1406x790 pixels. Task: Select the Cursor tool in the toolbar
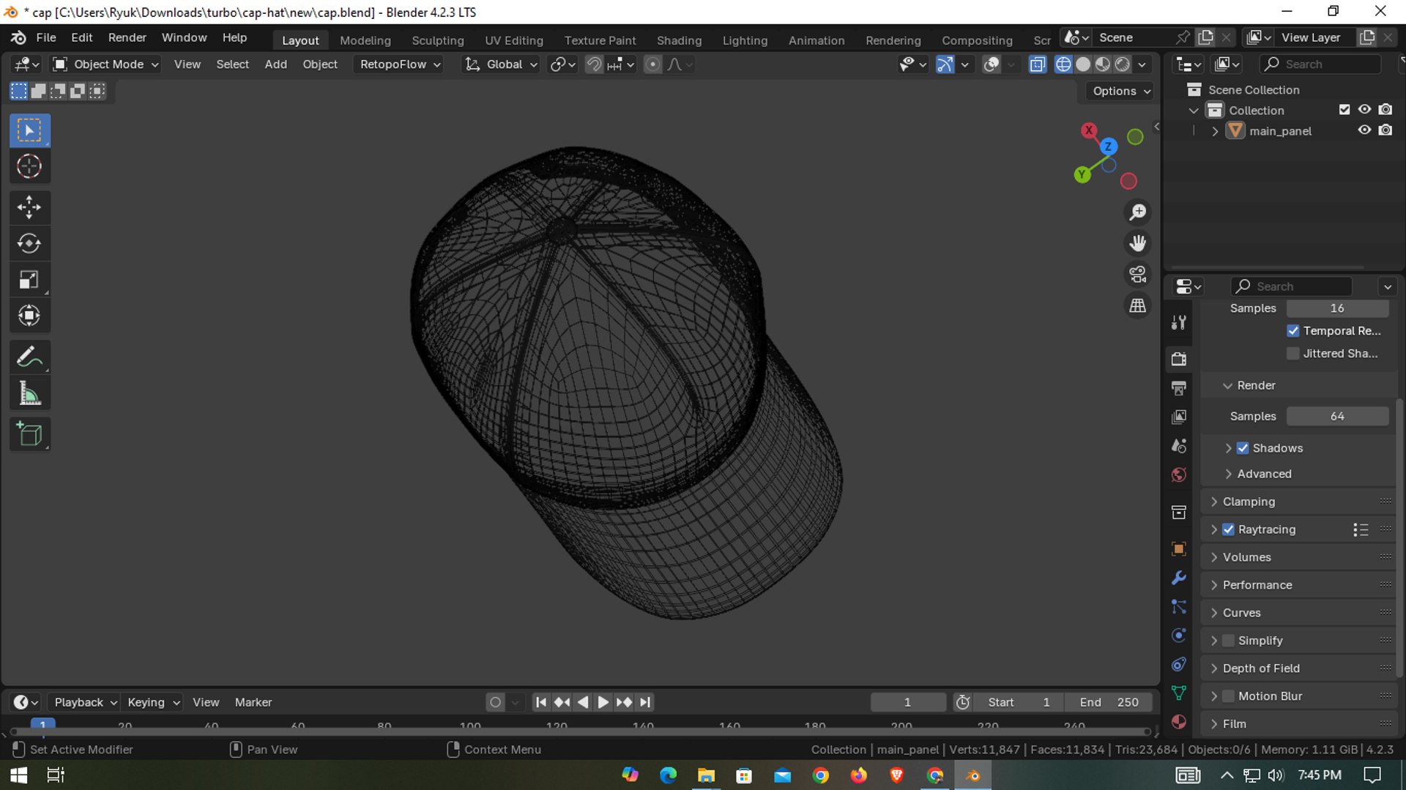click(29, 166)
